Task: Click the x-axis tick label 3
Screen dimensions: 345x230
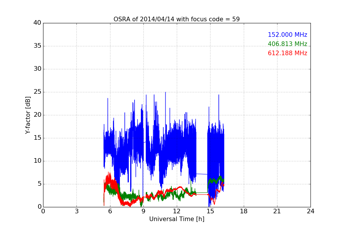Action: pos(76,211)
